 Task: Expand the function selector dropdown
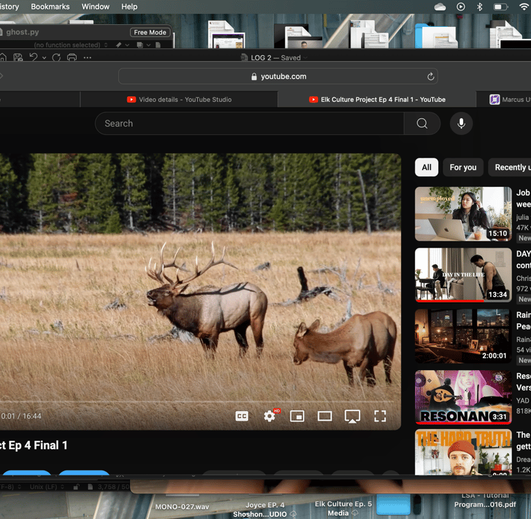coord(70,45)
